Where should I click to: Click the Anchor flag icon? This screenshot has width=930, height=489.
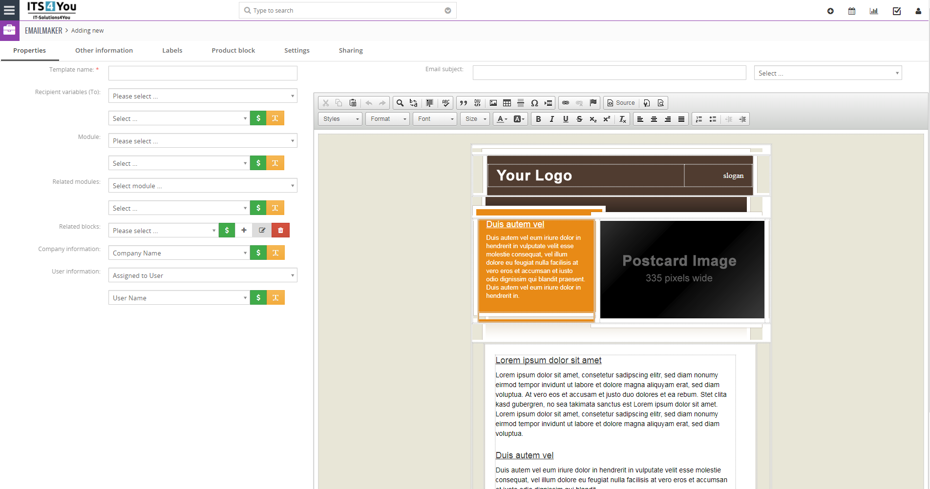tap(593, 103)
